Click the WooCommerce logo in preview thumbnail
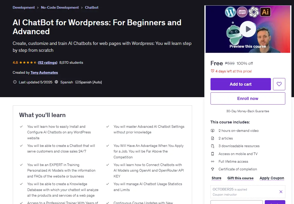Viewport: 294px width, 204px height. [242, 12]
